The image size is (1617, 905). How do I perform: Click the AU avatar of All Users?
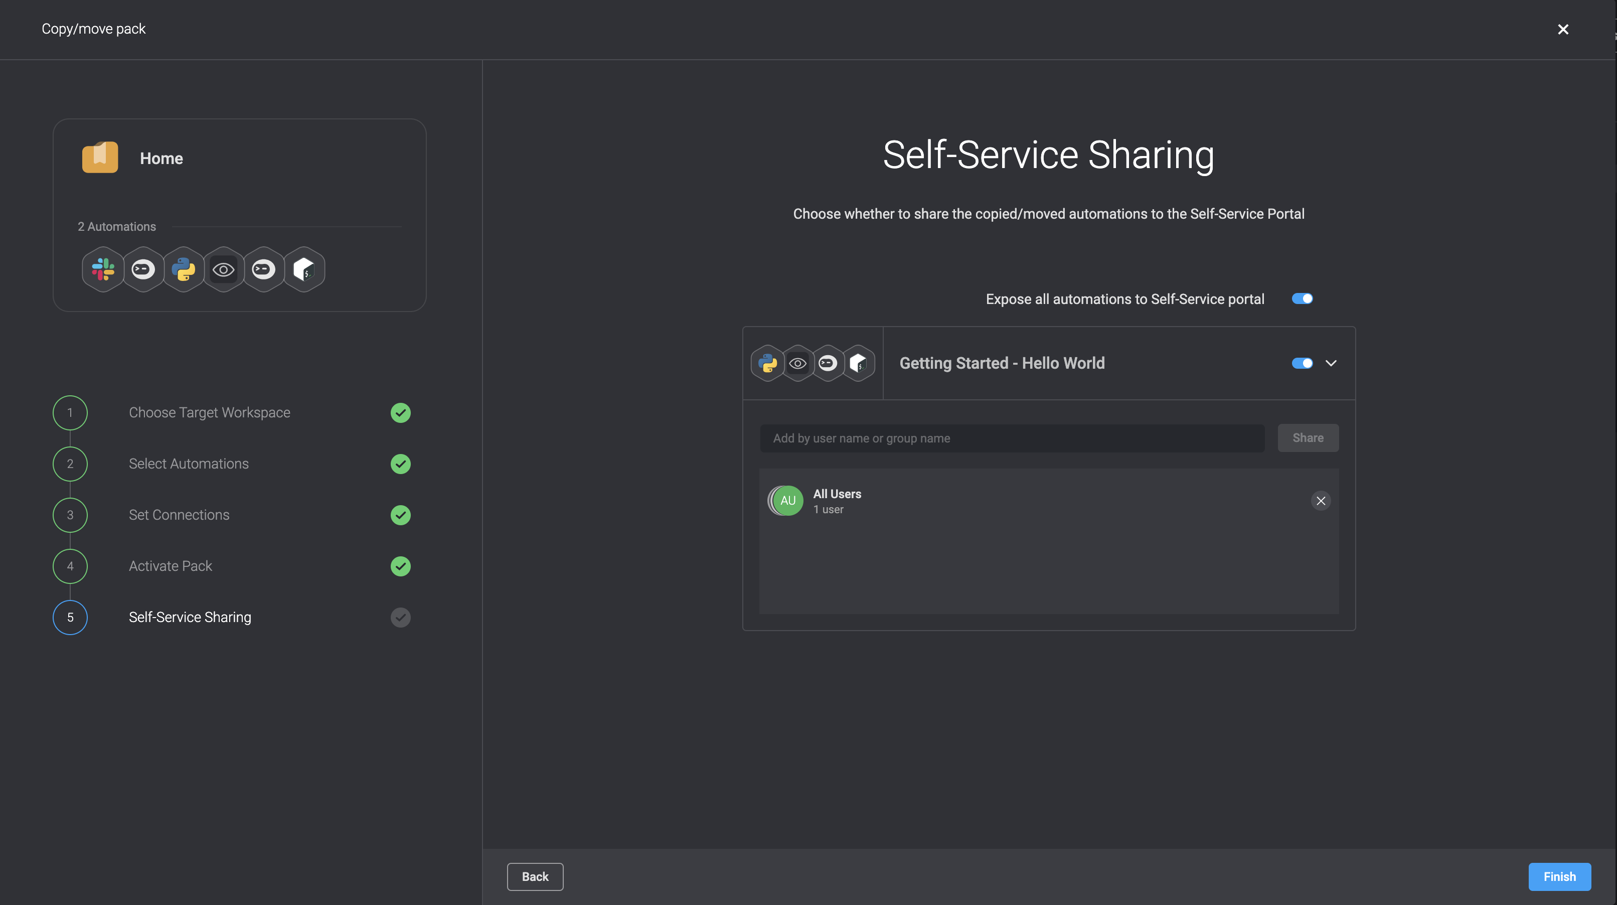(x=787, y=501)
